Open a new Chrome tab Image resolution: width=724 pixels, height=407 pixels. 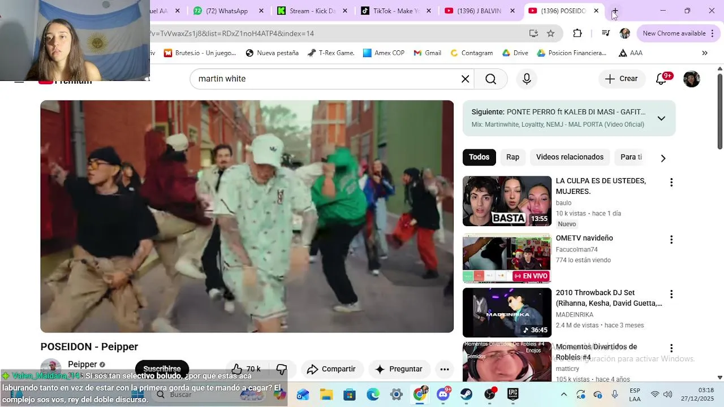click(x=615, y=11)
